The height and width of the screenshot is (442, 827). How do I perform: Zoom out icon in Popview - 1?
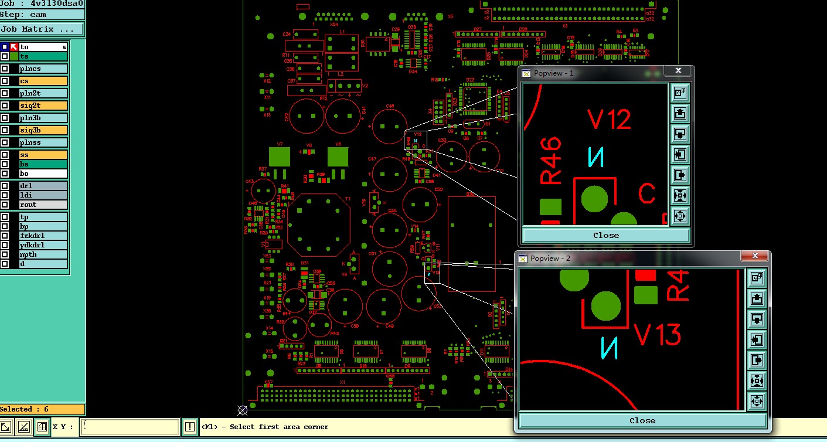(x=680, y=216)
